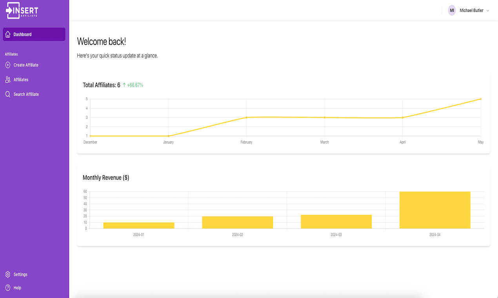Click the 'February' axis label
The image size is (498, 298).
click(246, 142)
